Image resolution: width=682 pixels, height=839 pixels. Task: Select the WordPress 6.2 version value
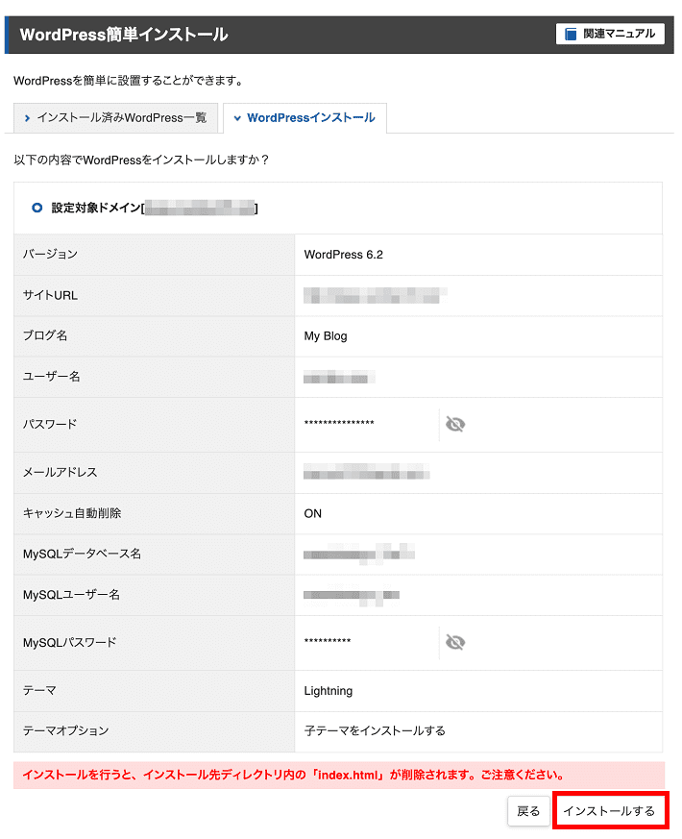point(344,255)
